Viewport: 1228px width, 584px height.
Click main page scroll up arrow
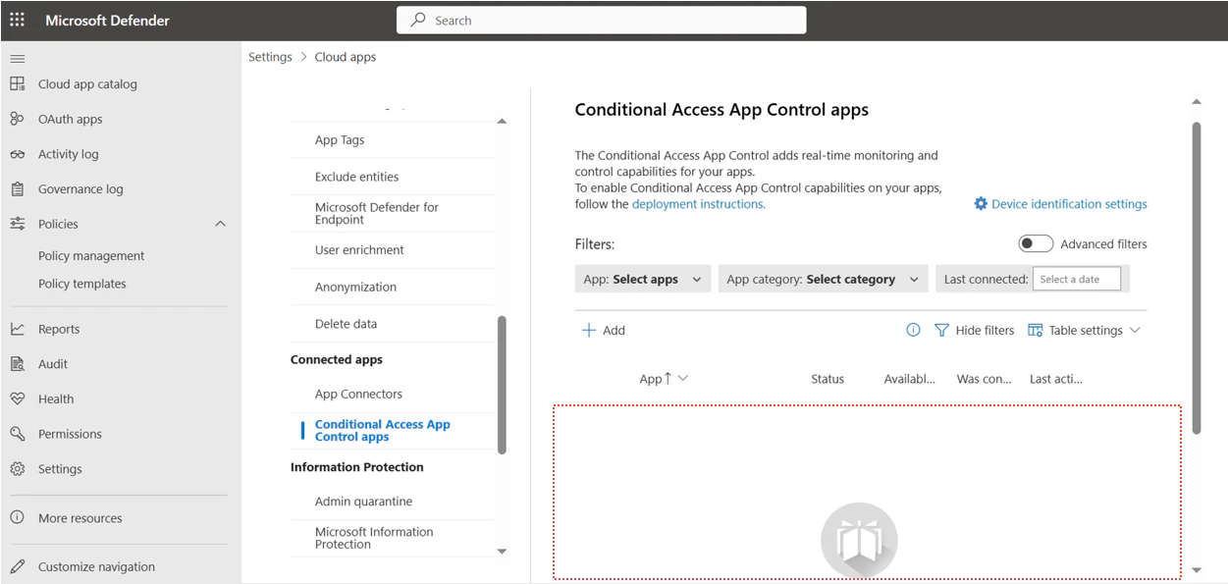click(1196, 101)
